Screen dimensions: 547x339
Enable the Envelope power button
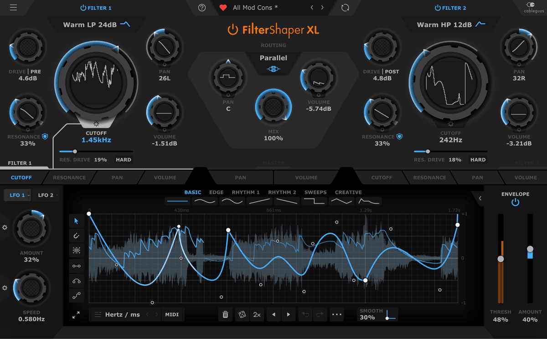point(515,202)
